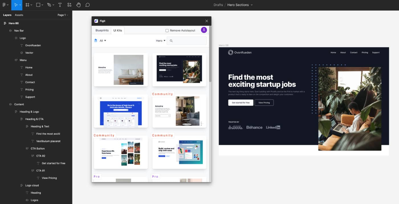Screen dimensions: 399x204
Task: Select the Comment tool
Action: pos(87,5)
